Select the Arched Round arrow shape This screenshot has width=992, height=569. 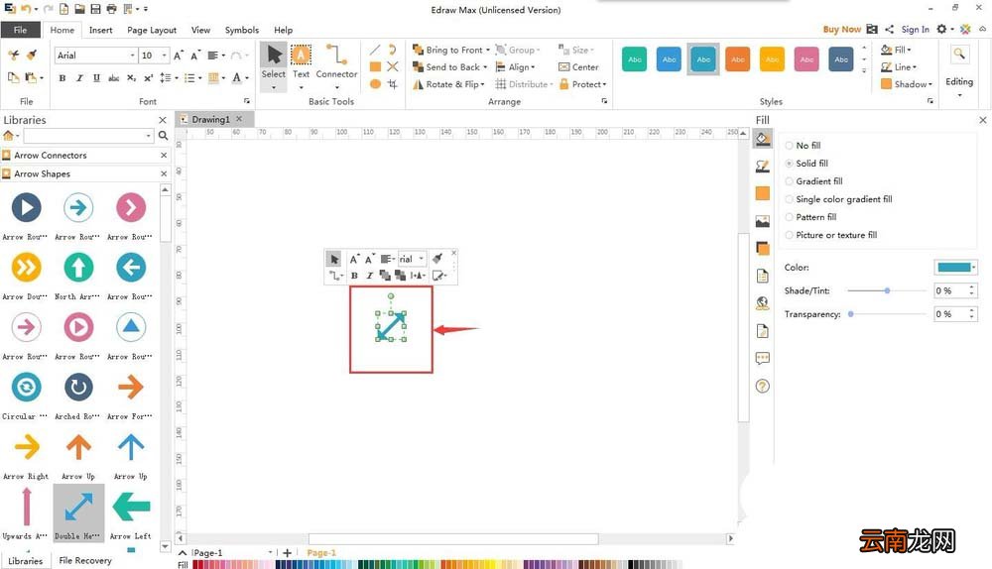click(x=78, y=393)
